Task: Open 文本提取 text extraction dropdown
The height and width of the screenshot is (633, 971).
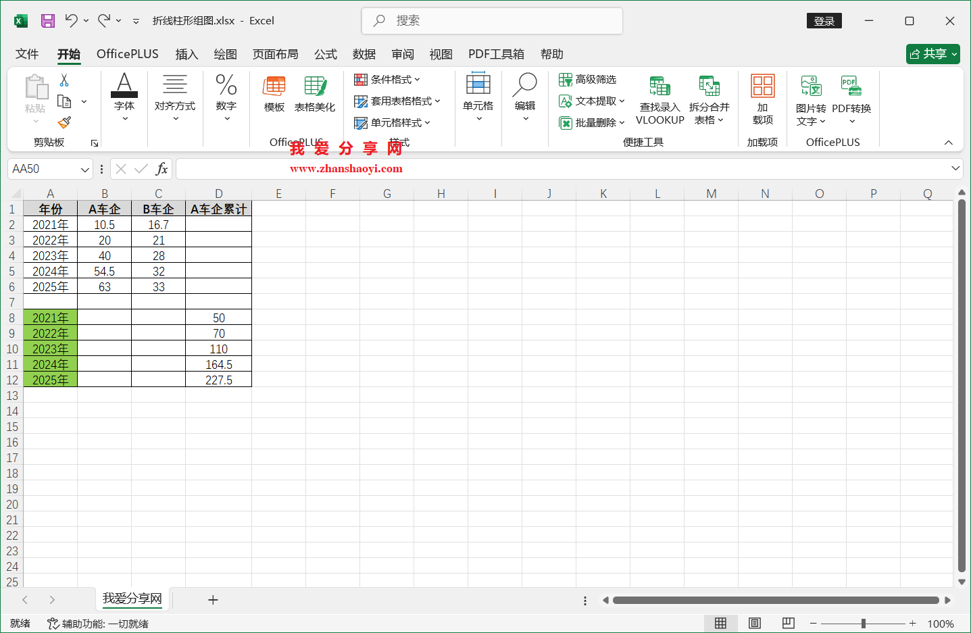Action: (592, 101)
